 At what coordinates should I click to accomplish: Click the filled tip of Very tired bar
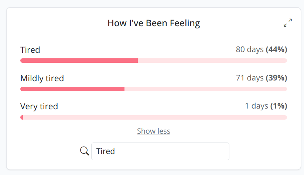tap(22, 117)
